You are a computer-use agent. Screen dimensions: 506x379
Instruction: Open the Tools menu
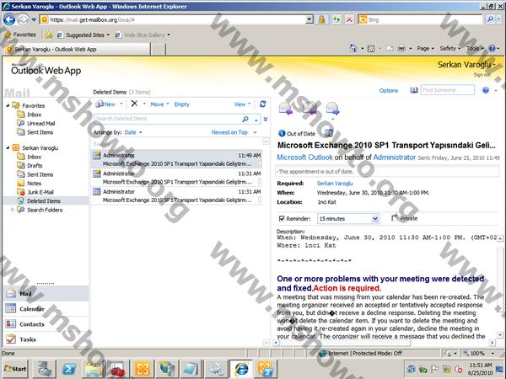tap(475, 48)
